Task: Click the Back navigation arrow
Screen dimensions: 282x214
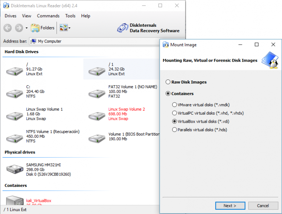Action: 8,28
